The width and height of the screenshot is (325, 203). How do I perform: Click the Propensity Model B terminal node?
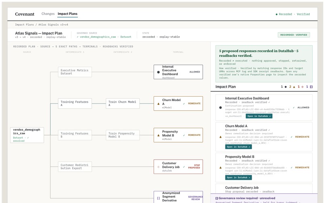178,135
